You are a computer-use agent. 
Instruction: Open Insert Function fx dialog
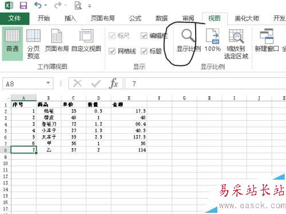click(x=114, y=84)
